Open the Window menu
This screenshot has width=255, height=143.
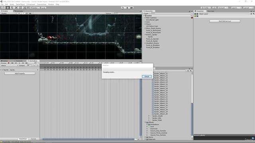point(51,4)
